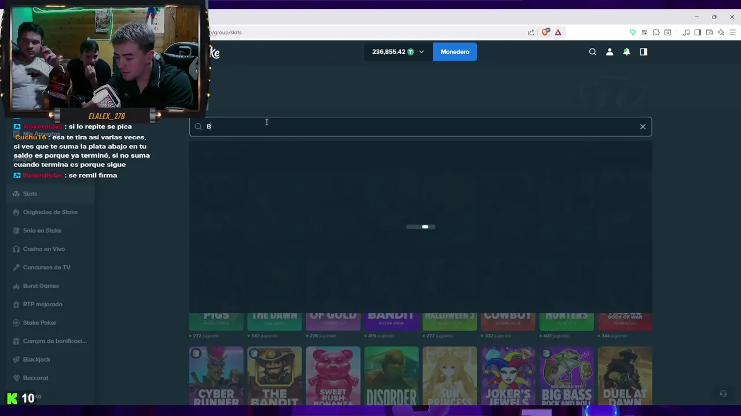This screenshot has height=416, width=741.
Task: Click the green cloud download extension icon
Action: point(633,32)
